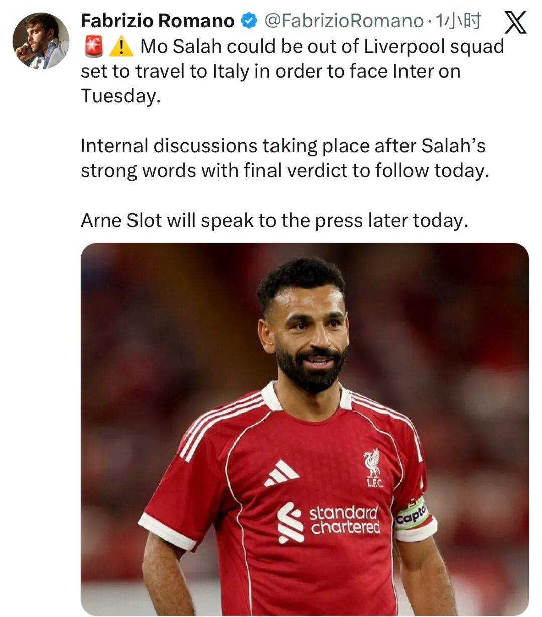
Task: Click the Adidas logo on the jersey
Action: (x=282, y=473)
